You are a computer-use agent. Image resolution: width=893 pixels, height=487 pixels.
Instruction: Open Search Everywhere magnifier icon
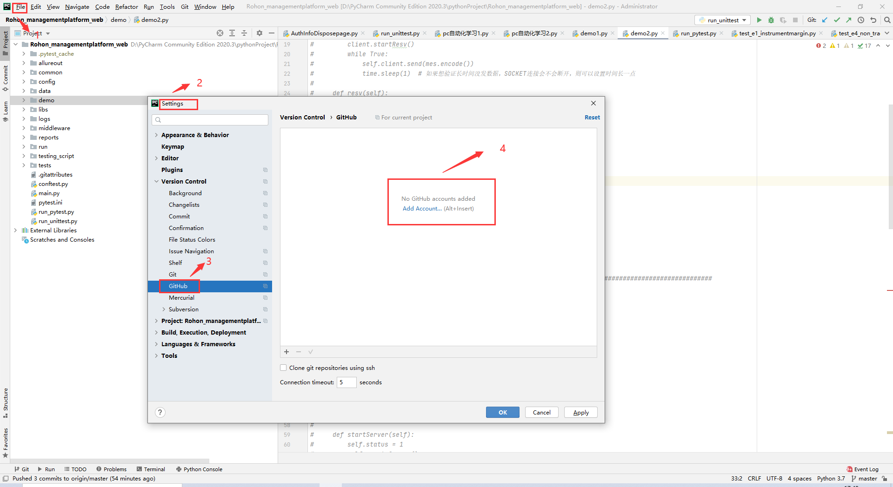887,20
